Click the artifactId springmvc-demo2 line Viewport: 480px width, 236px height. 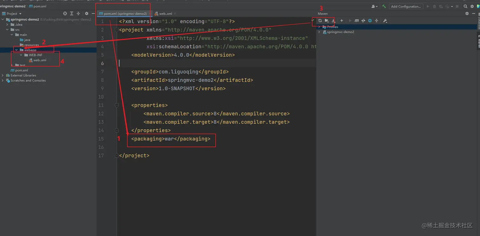pos(192,80)
